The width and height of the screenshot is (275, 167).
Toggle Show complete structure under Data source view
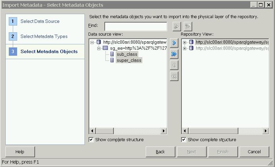[x=91, y=140]
